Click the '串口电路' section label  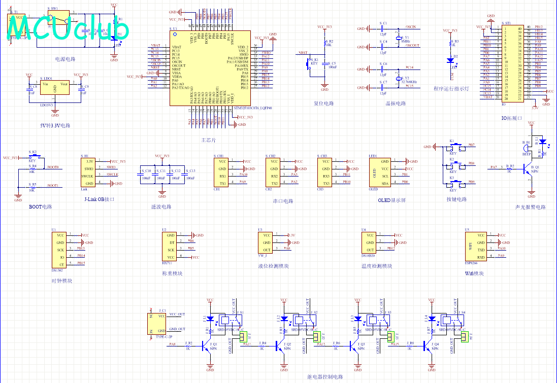point(283,201)
